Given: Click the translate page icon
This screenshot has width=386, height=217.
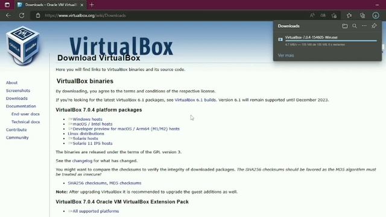Looking at the screenshot, I should click(x=323, y=16).
